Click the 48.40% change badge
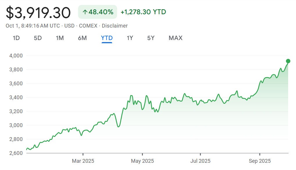 (x=98, y=12)
